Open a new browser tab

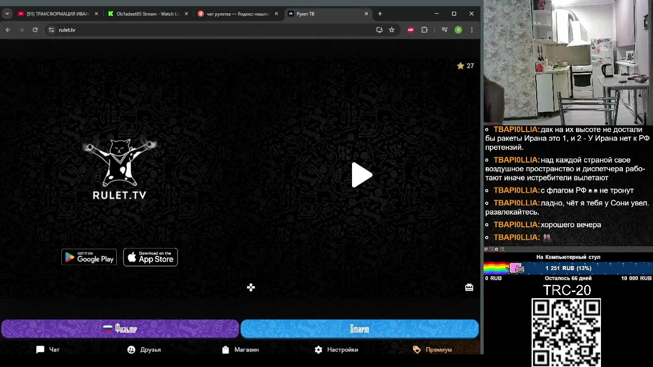[380, 14]
